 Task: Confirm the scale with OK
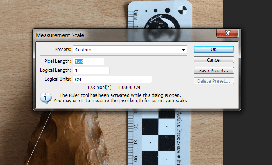[x=214, y=50]
